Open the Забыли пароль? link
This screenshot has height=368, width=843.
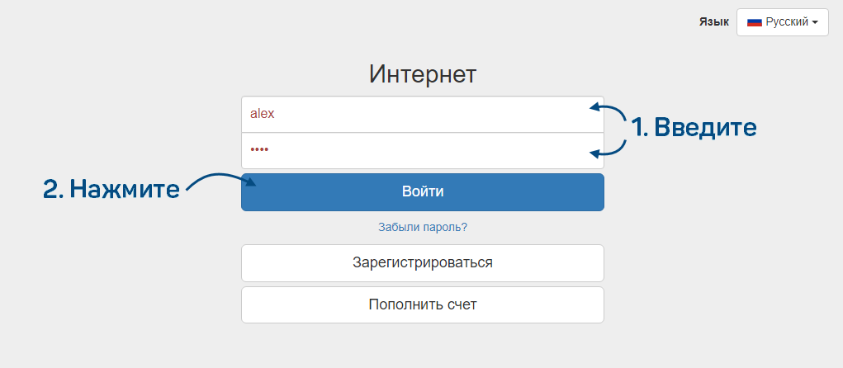[x=423, y=227]
